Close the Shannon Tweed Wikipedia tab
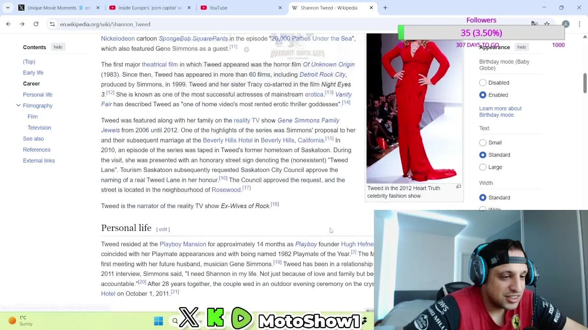Screen dimensions: 588x330 [371, 8]
